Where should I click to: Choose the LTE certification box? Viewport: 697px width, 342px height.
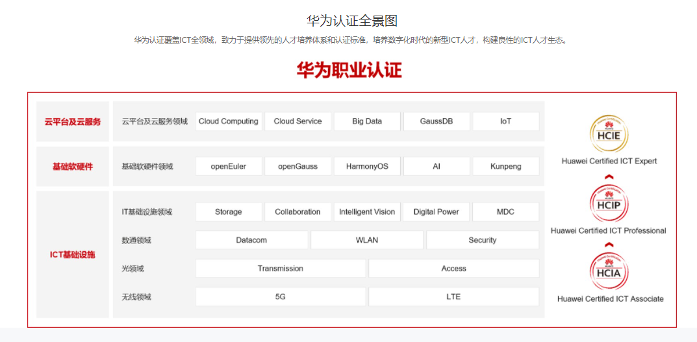click(x=454, y=297)
